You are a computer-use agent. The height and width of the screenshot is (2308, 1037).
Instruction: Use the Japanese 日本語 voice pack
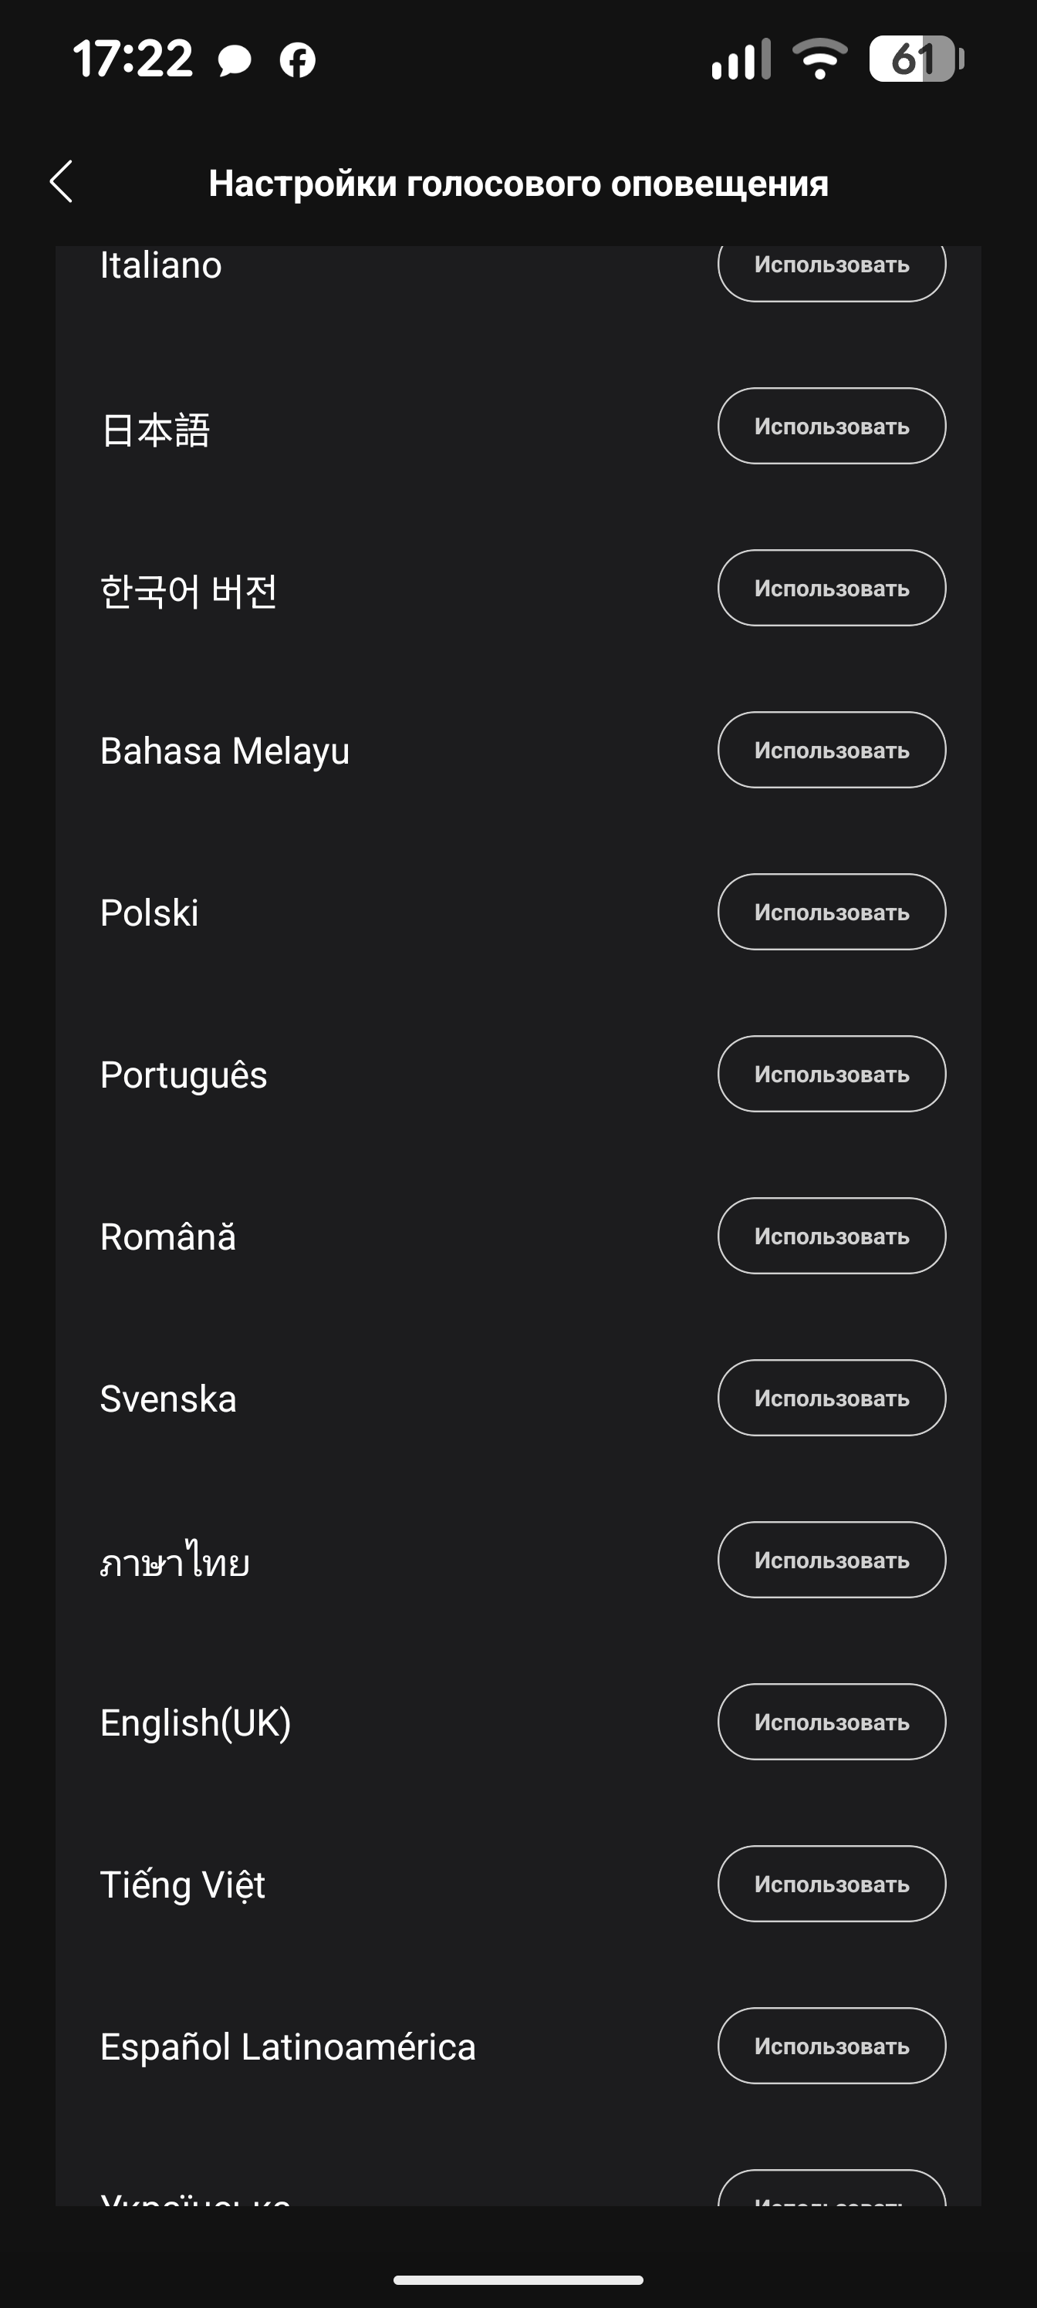[x=831, y=427]
